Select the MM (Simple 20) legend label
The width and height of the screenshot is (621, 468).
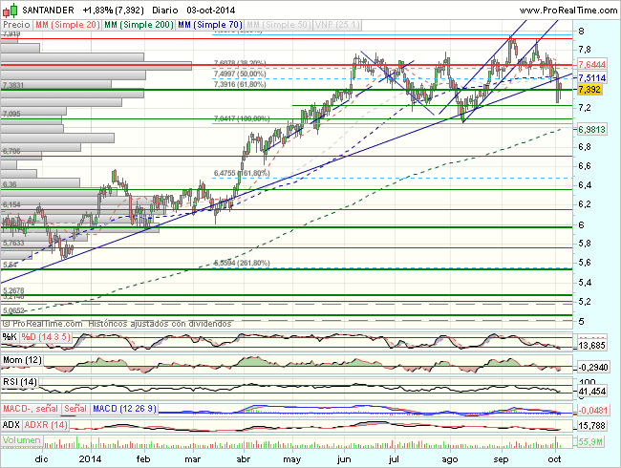click(67, 25)
